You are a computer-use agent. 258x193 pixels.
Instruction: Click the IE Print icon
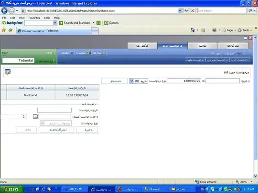pyautogui.click(x=214, y=30)
